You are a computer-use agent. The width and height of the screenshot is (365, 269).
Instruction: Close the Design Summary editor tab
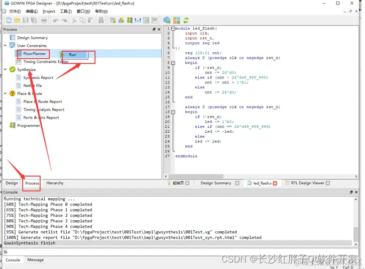[237, 183]
